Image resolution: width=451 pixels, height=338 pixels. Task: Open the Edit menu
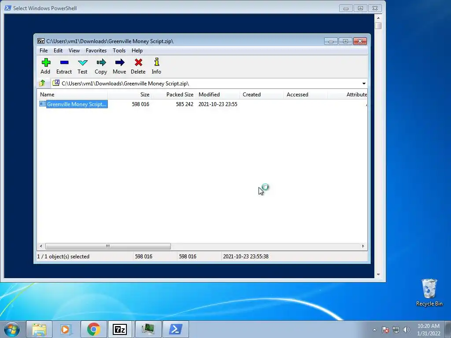[58, 51]
